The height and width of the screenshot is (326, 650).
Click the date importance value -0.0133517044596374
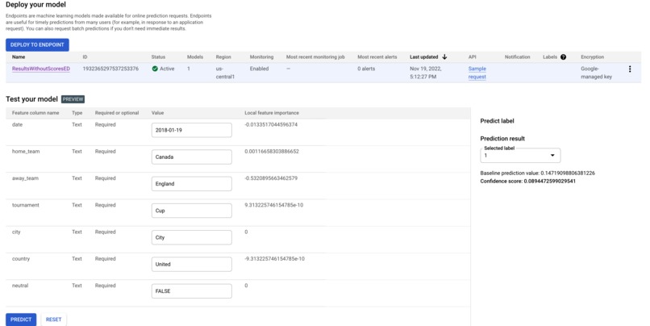pos(271,124)
